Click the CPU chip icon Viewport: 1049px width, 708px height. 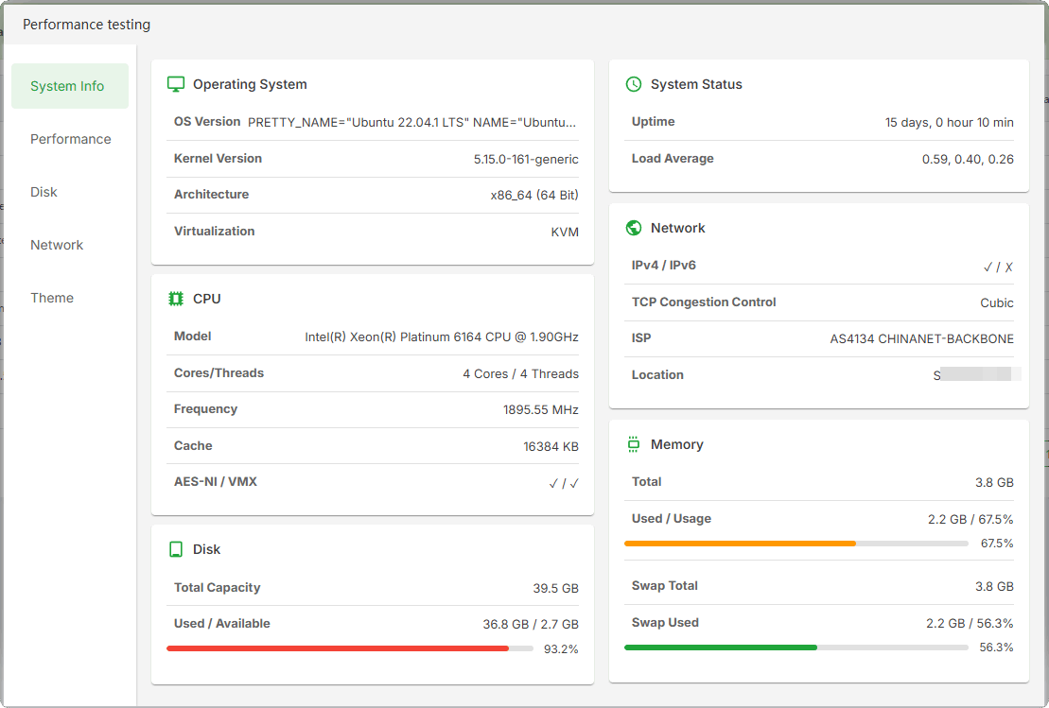175,299
